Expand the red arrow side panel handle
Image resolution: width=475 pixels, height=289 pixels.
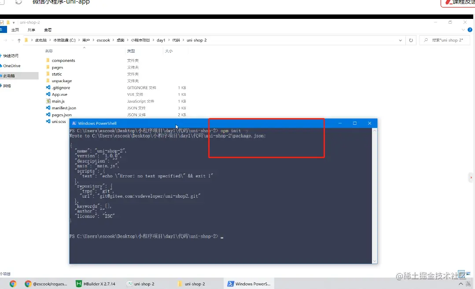point(471,177)
